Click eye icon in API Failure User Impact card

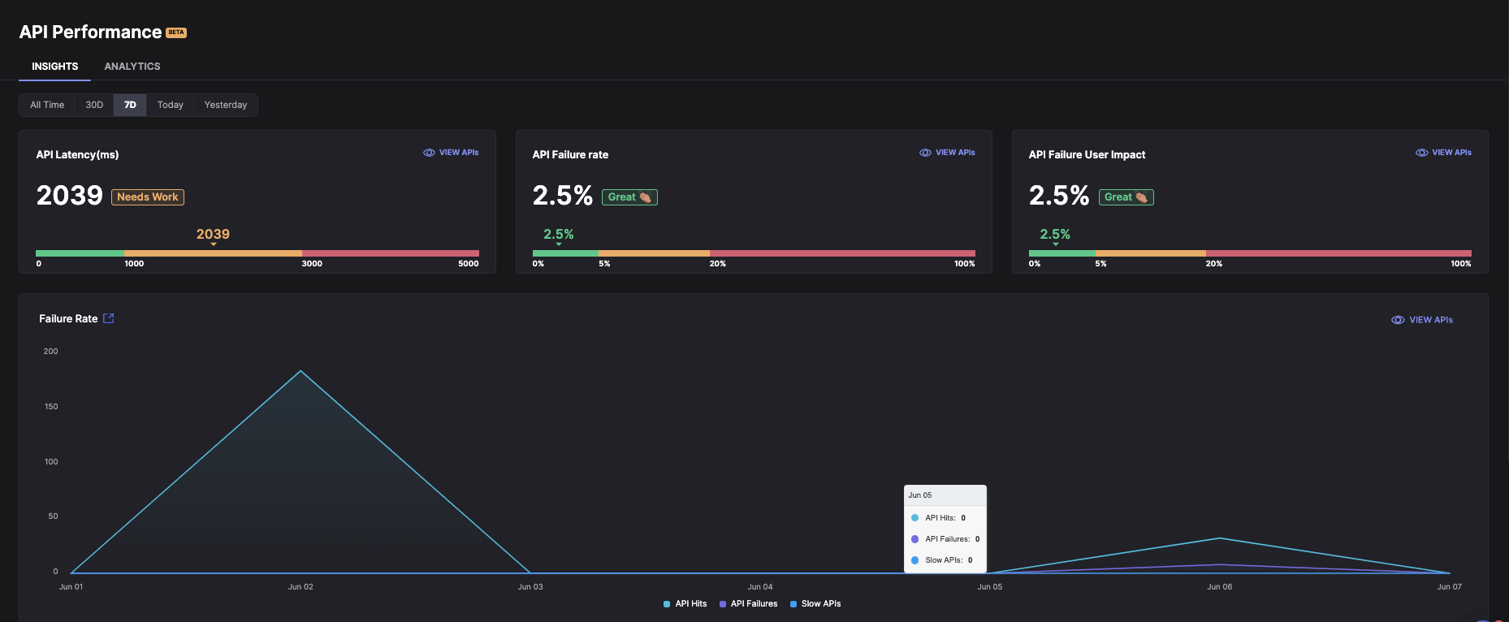click(x=1421, y=153)
